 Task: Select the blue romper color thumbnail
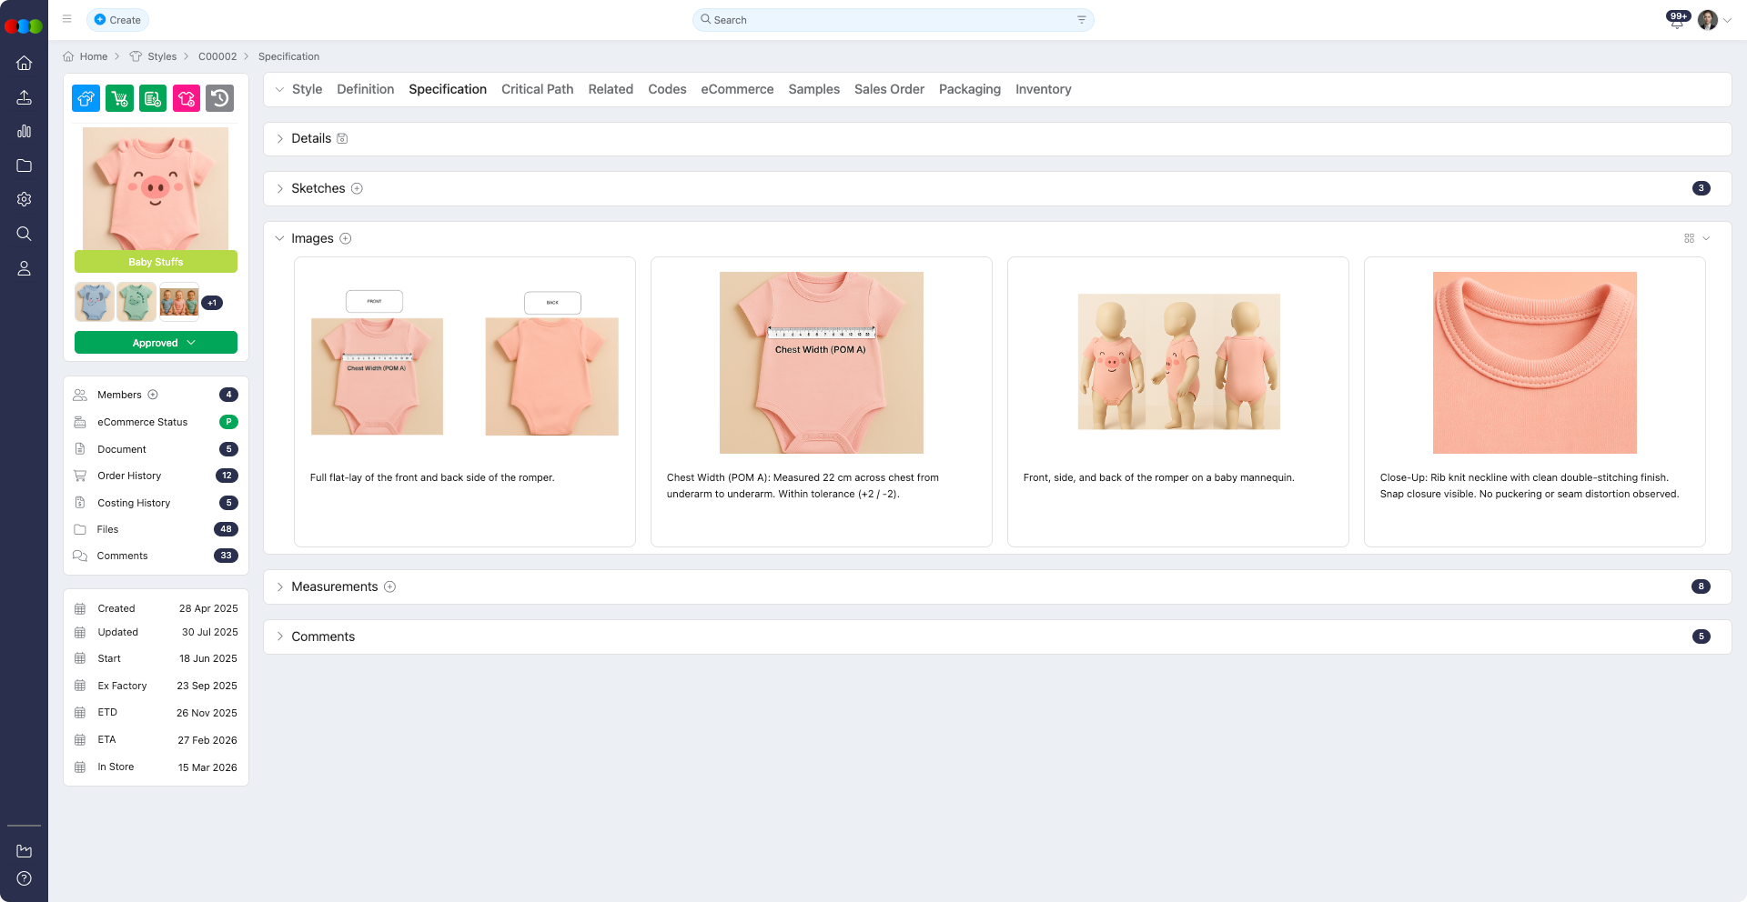95,302
